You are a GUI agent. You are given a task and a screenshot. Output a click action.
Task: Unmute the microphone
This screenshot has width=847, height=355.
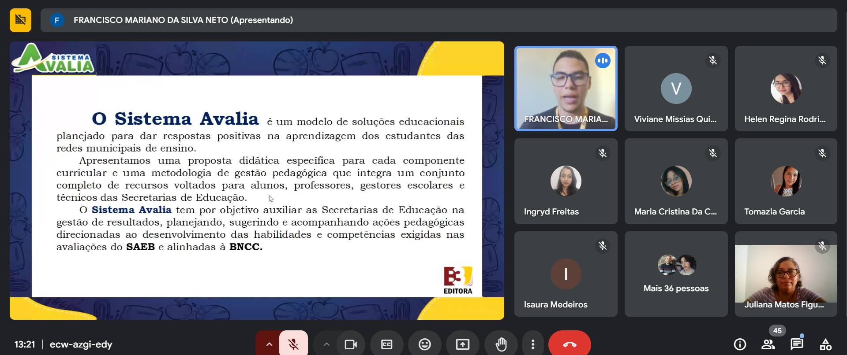[293, 344]
